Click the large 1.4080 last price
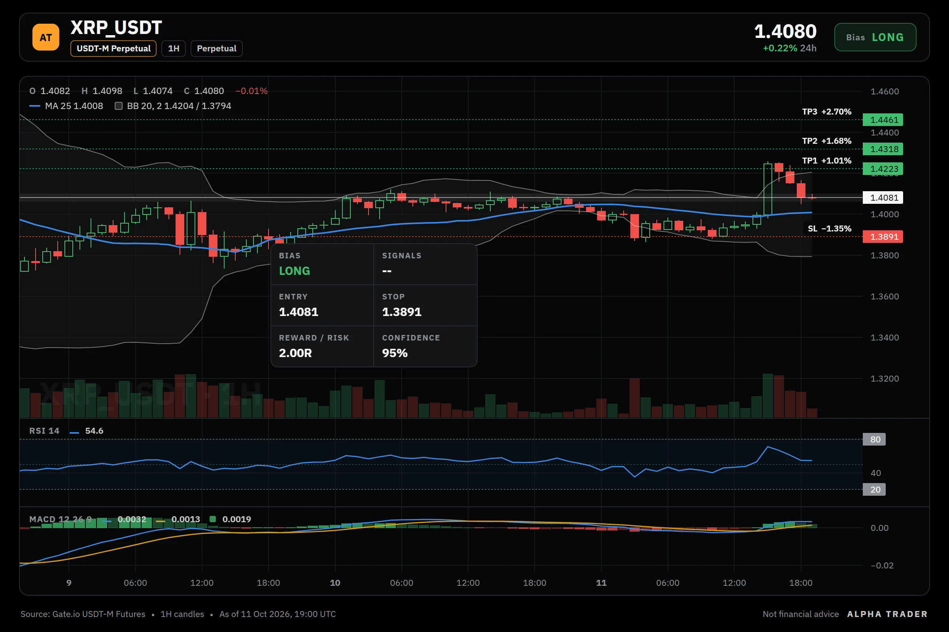 (x=785, y=32)
